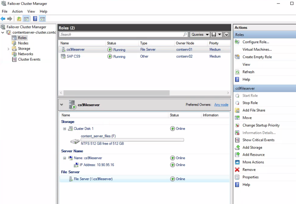
Task: Click the search magnifier icon in Roles
Action: [x=185, y=35]
